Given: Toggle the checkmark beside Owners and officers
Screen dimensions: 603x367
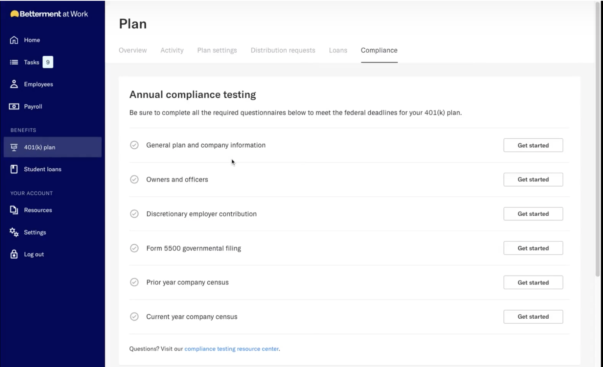Looking at the screenshot, I should pyautogui.click(x=134, y=179).
